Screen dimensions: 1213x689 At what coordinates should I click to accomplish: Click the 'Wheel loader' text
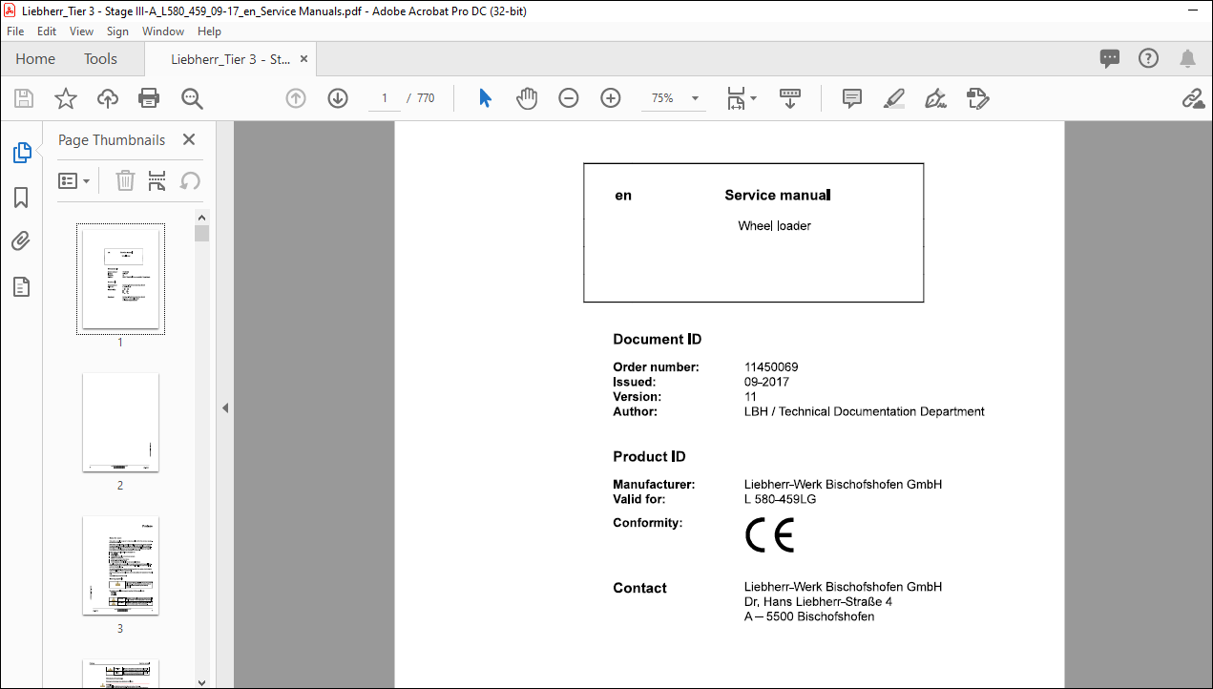[774, 226]
